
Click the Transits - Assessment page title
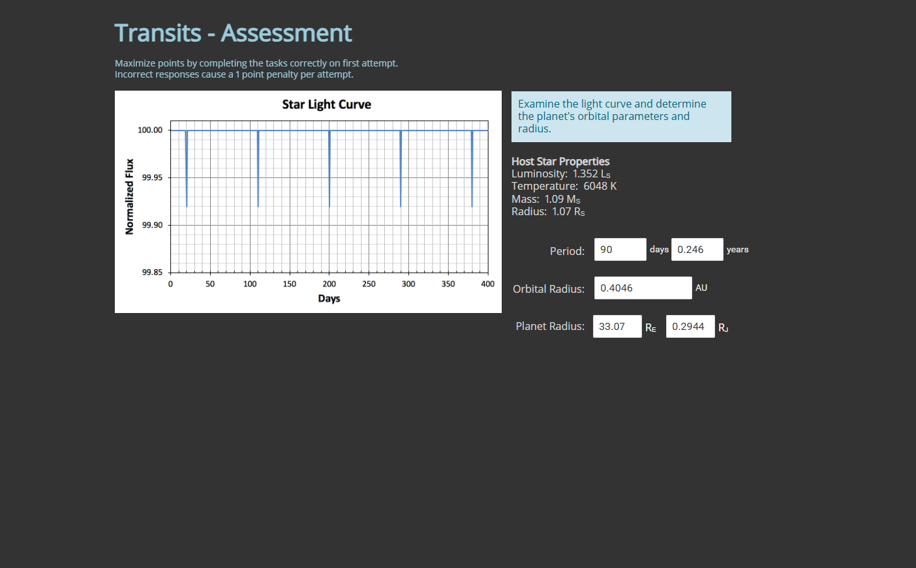click(x=233, y=33)
